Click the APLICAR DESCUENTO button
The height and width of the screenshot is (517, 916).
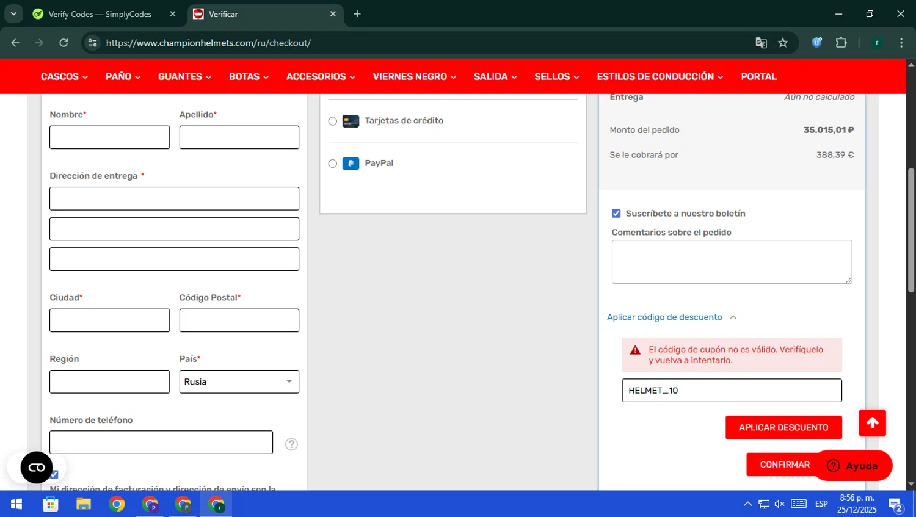tap(783, 427)
